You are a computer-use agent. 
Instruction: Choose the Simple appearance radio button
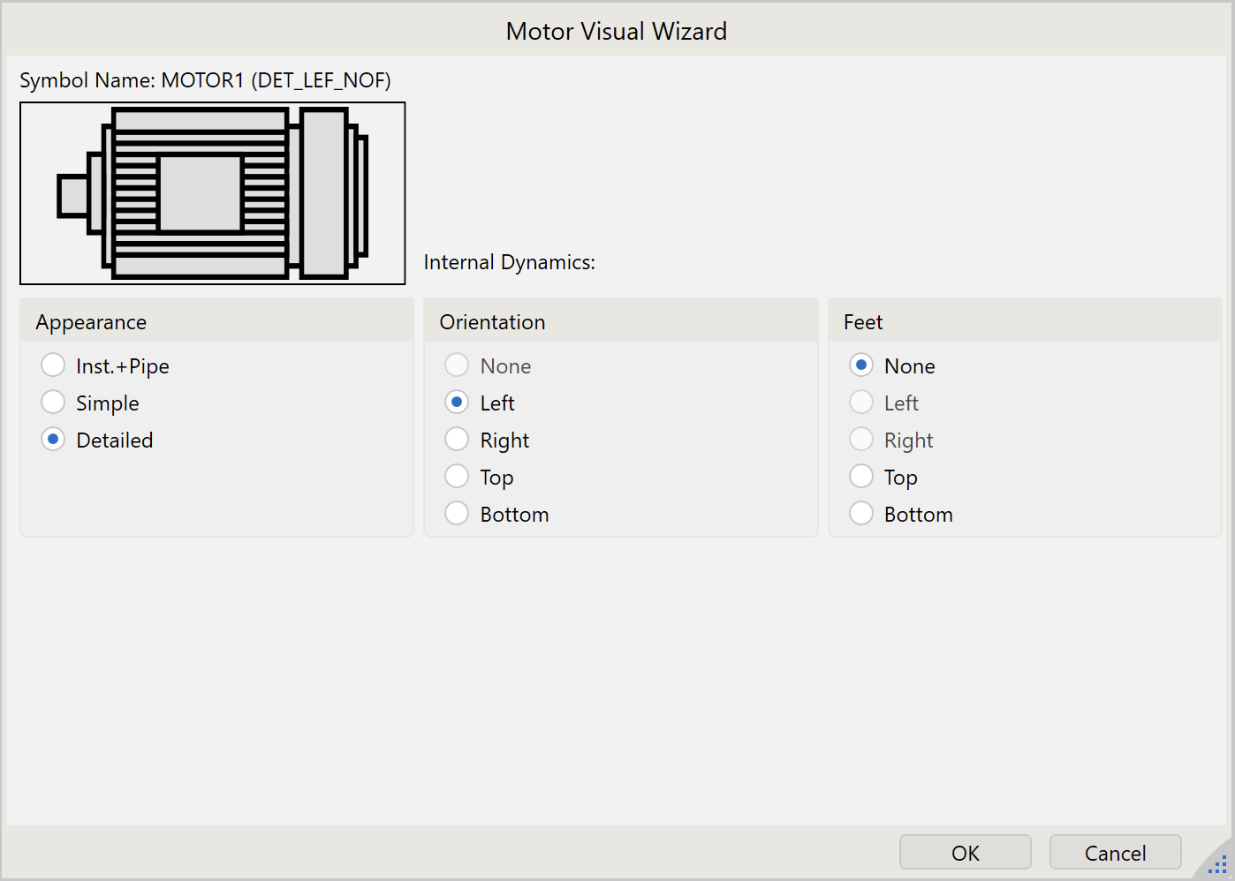[54, 403]
